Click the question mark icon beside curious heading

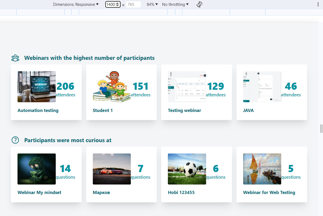coord(15,140)
